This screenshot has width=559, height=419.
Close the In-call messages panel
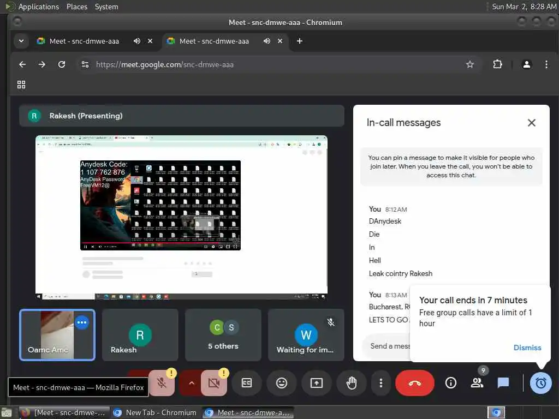531,123
